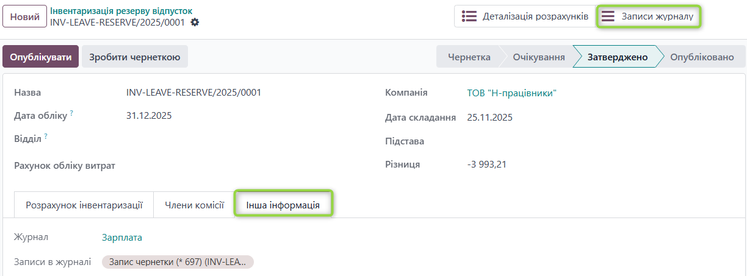Open the Інша інформація tab
This screenshot has height=276, width=747.
pos(283,205)
